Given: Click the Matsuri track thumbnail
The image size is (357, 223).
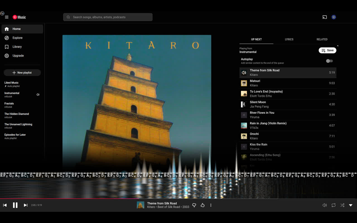Looking at the screenshot, I should point(244,83).
